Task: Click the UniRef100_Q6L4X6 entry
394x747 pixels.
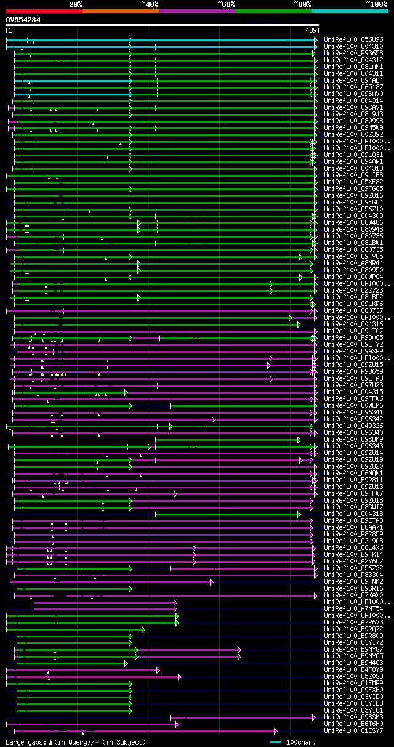Action: [353, 547]
